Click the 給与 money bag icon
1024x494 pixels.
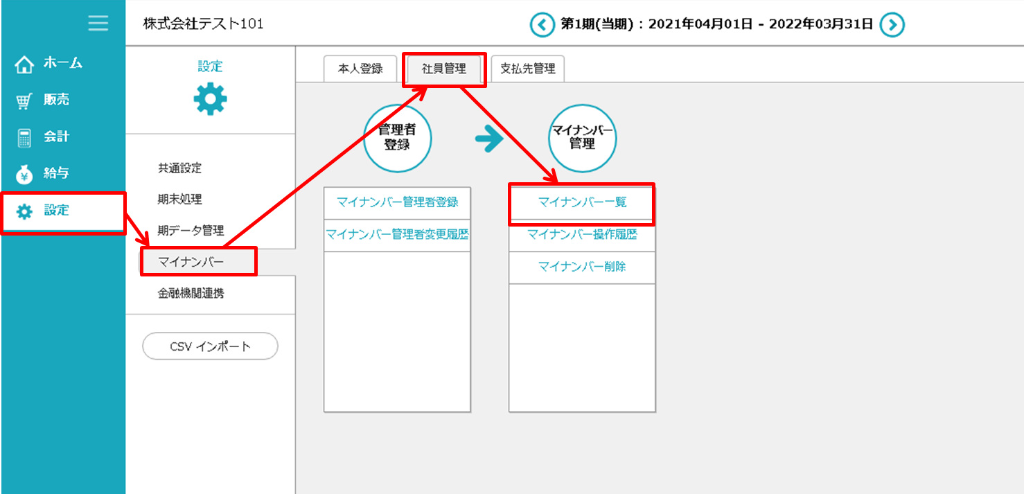pyautogui.click(x=25, y=175)
